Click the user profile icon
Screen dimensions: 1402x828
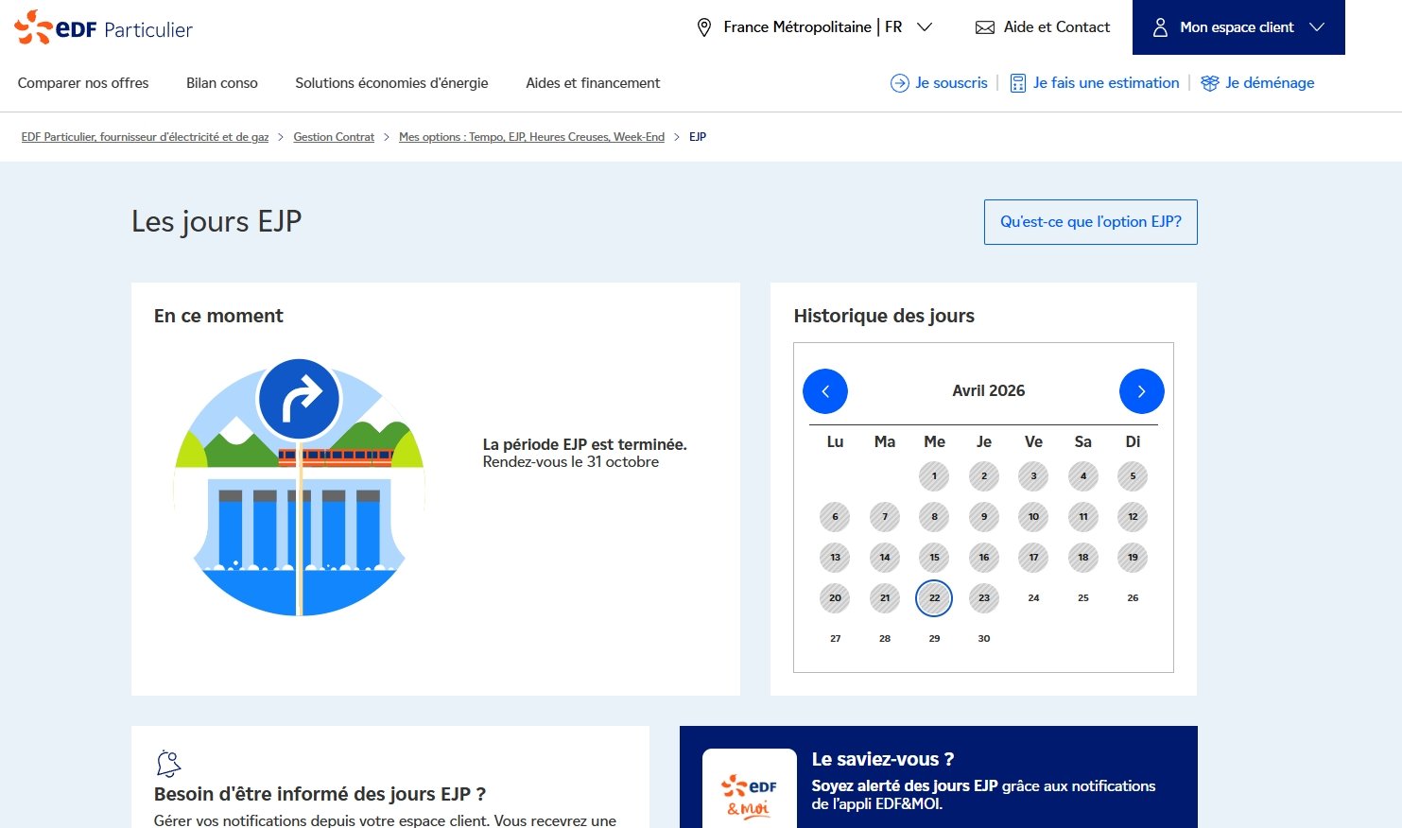1160,27
